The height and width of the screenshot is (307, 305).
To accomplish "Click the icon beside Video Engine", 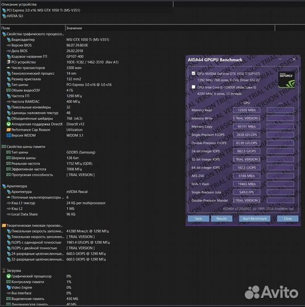I will 9,288.
